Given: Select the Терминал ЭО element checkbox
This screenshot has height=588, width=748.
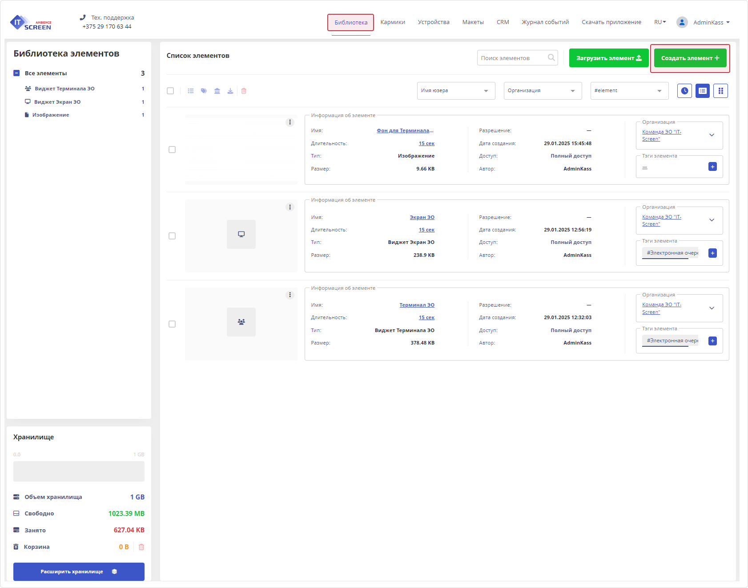Looking at the screenshot, I should pyautogui.click(x=172, y=324).
